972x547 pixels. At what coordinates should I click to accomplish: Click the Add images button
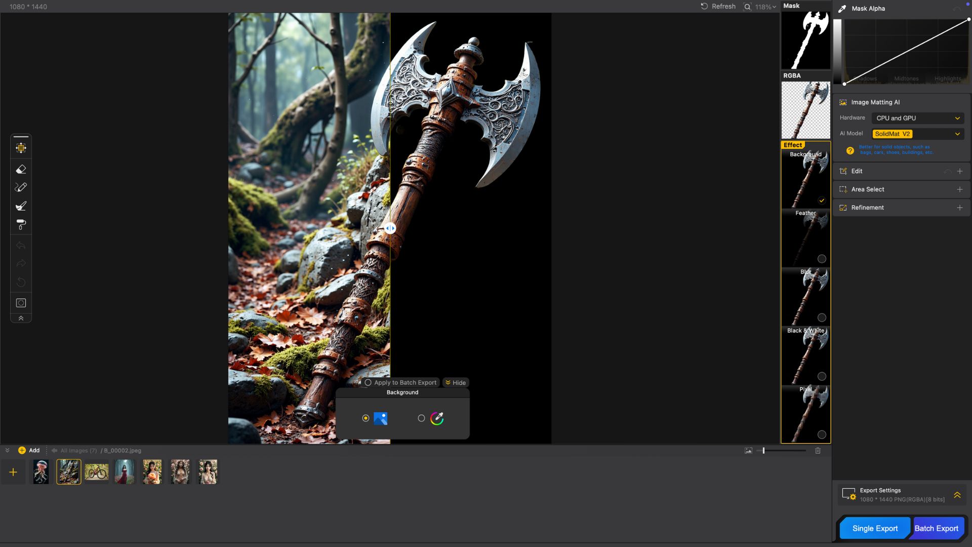click(29, 450)
